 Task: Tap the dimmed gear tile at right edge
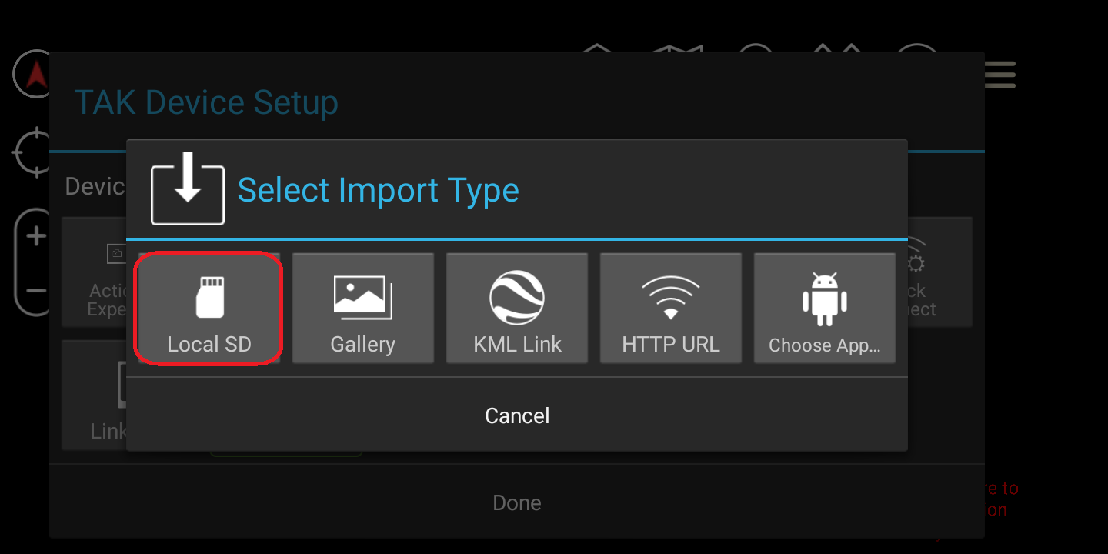point(940,272)
